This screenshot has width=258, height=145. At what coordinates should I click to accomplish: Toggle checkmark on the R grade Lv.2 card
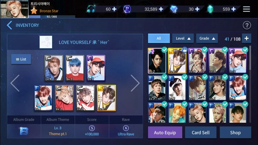click(x=164, y=50)
